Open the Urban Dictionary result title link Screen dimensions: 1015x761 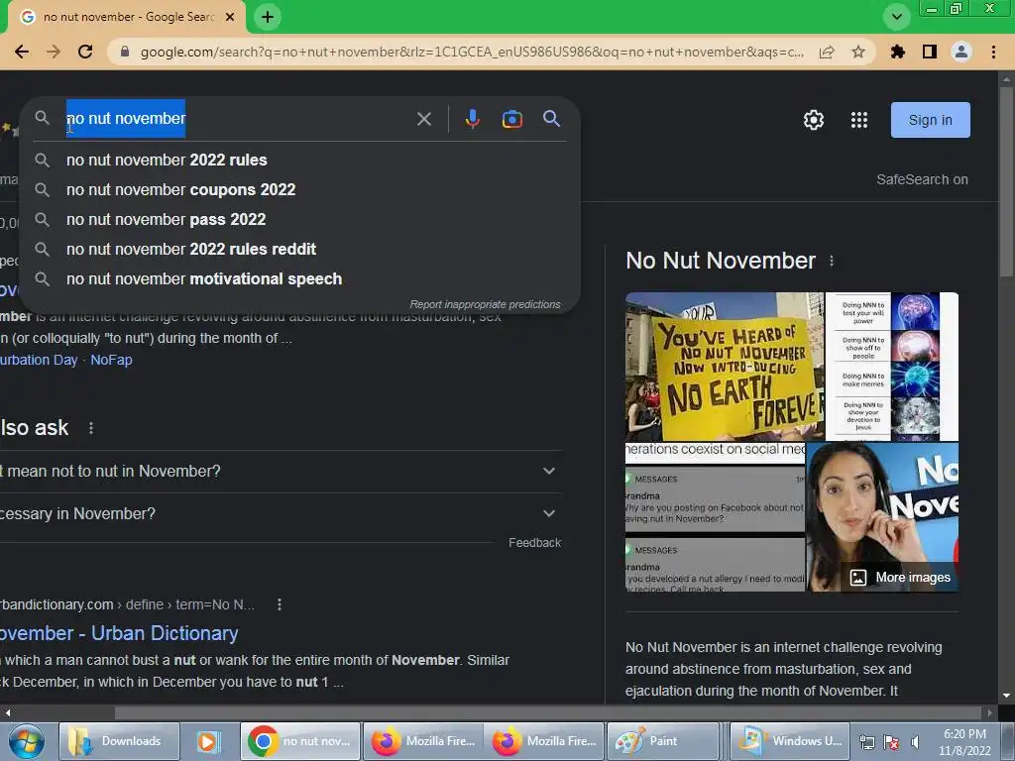coord(119,633)
